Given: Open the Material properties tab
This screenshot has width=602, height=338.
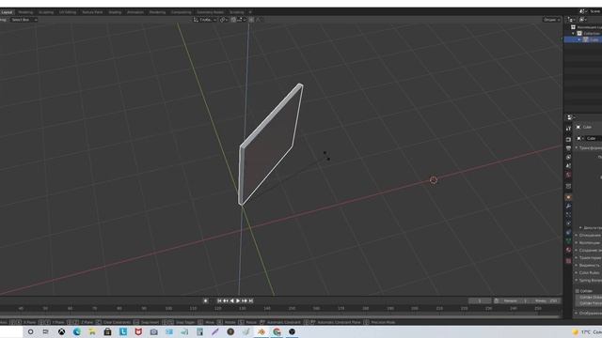Looking at the screenshot, I should 568,250.
